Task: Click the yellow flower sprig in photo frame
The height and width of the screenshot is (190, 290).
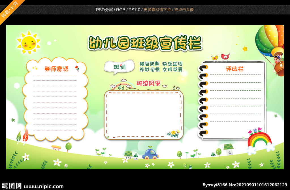Action: tap(174, 134)
